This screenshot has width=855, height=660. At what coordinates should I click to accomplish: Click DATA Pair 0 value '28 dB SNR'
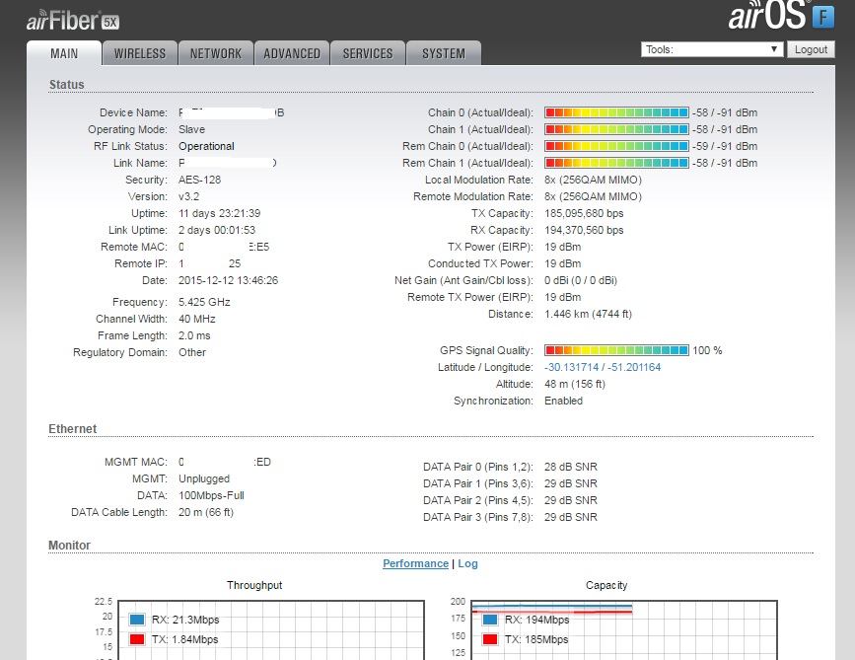571,467
